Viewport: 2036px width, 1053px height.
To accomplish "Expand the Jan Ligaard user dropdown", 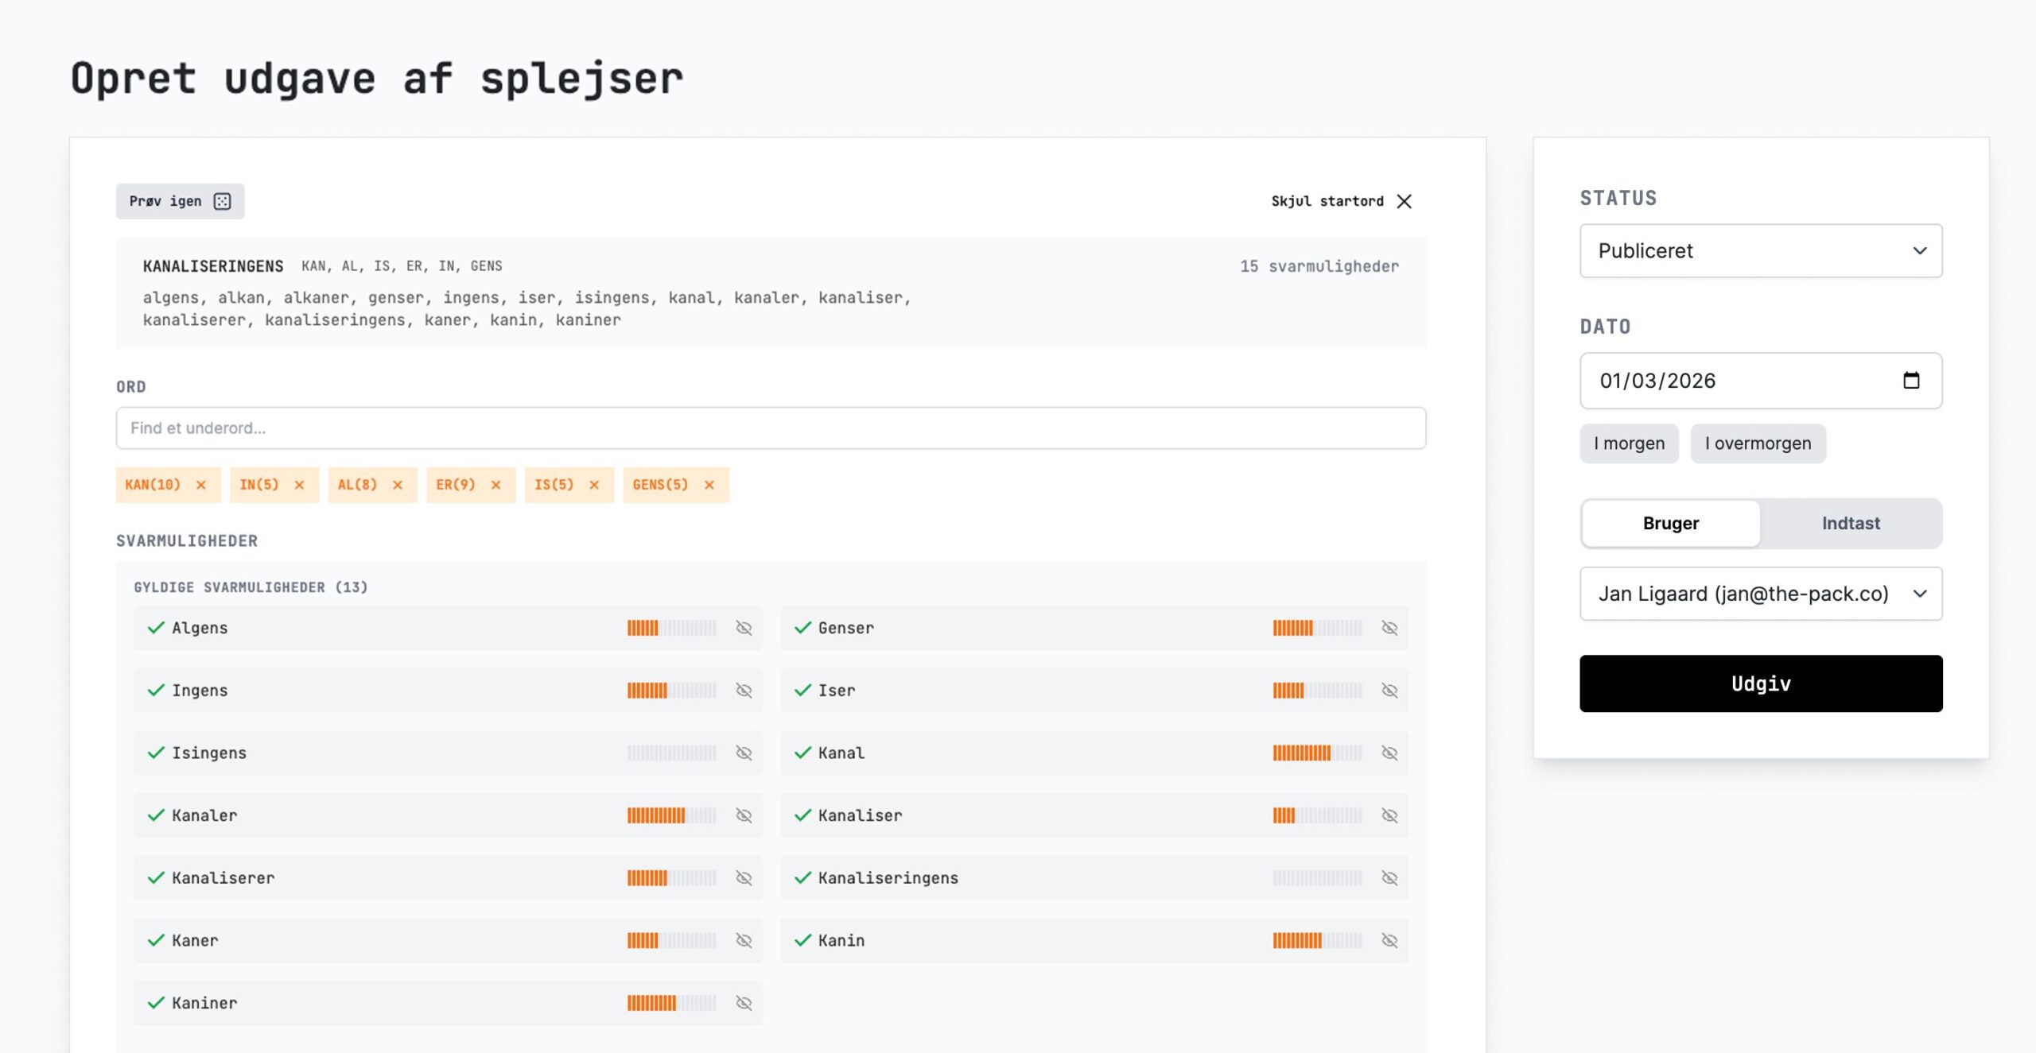I will point(1760,594).
